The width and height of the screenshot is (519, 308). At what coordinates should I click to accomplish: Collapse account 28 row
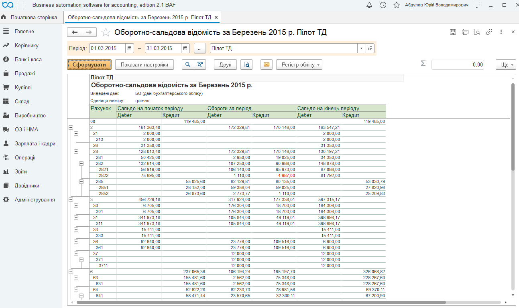coord(76,151)
